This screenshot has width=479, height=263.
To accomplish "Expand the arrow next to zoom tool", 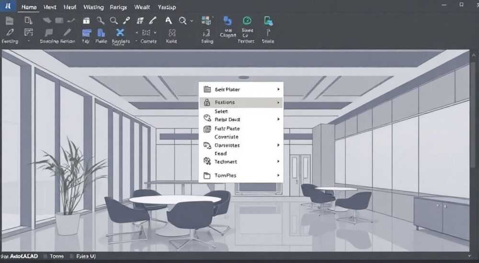I will click(x=192, y=21).
